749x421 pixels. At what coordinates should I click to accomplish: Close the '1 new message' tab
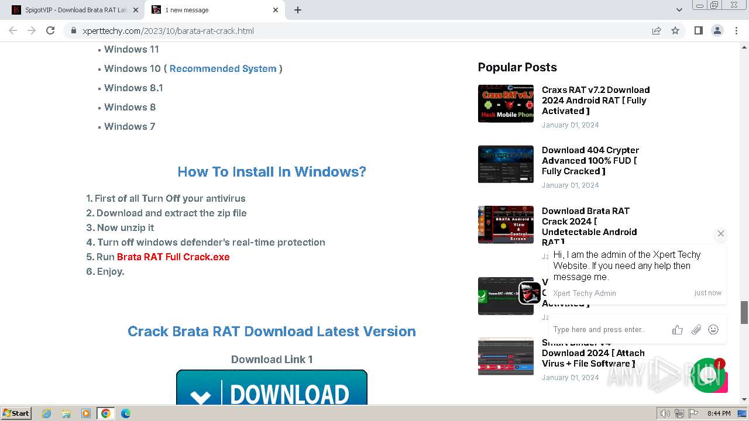pos(276,10)
